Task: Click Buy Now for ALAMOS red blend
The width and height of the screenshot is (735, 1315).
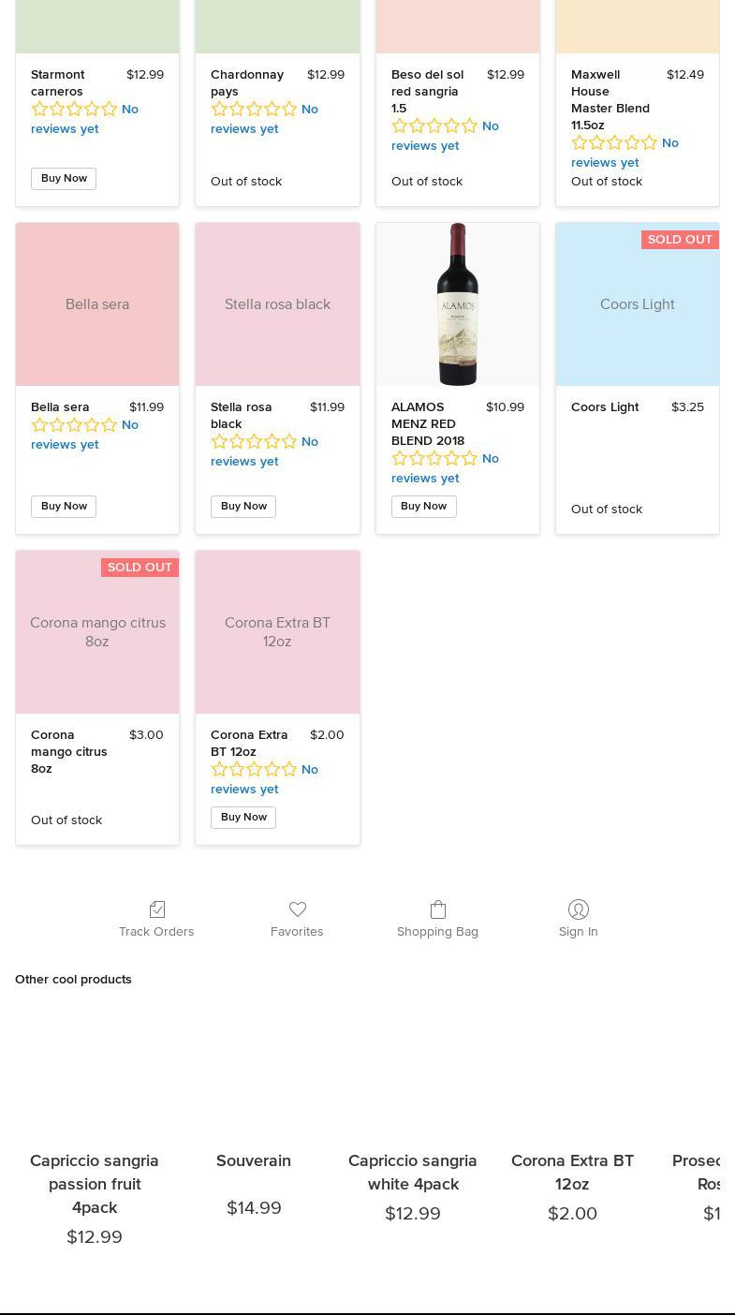Action: coord(423,507)
